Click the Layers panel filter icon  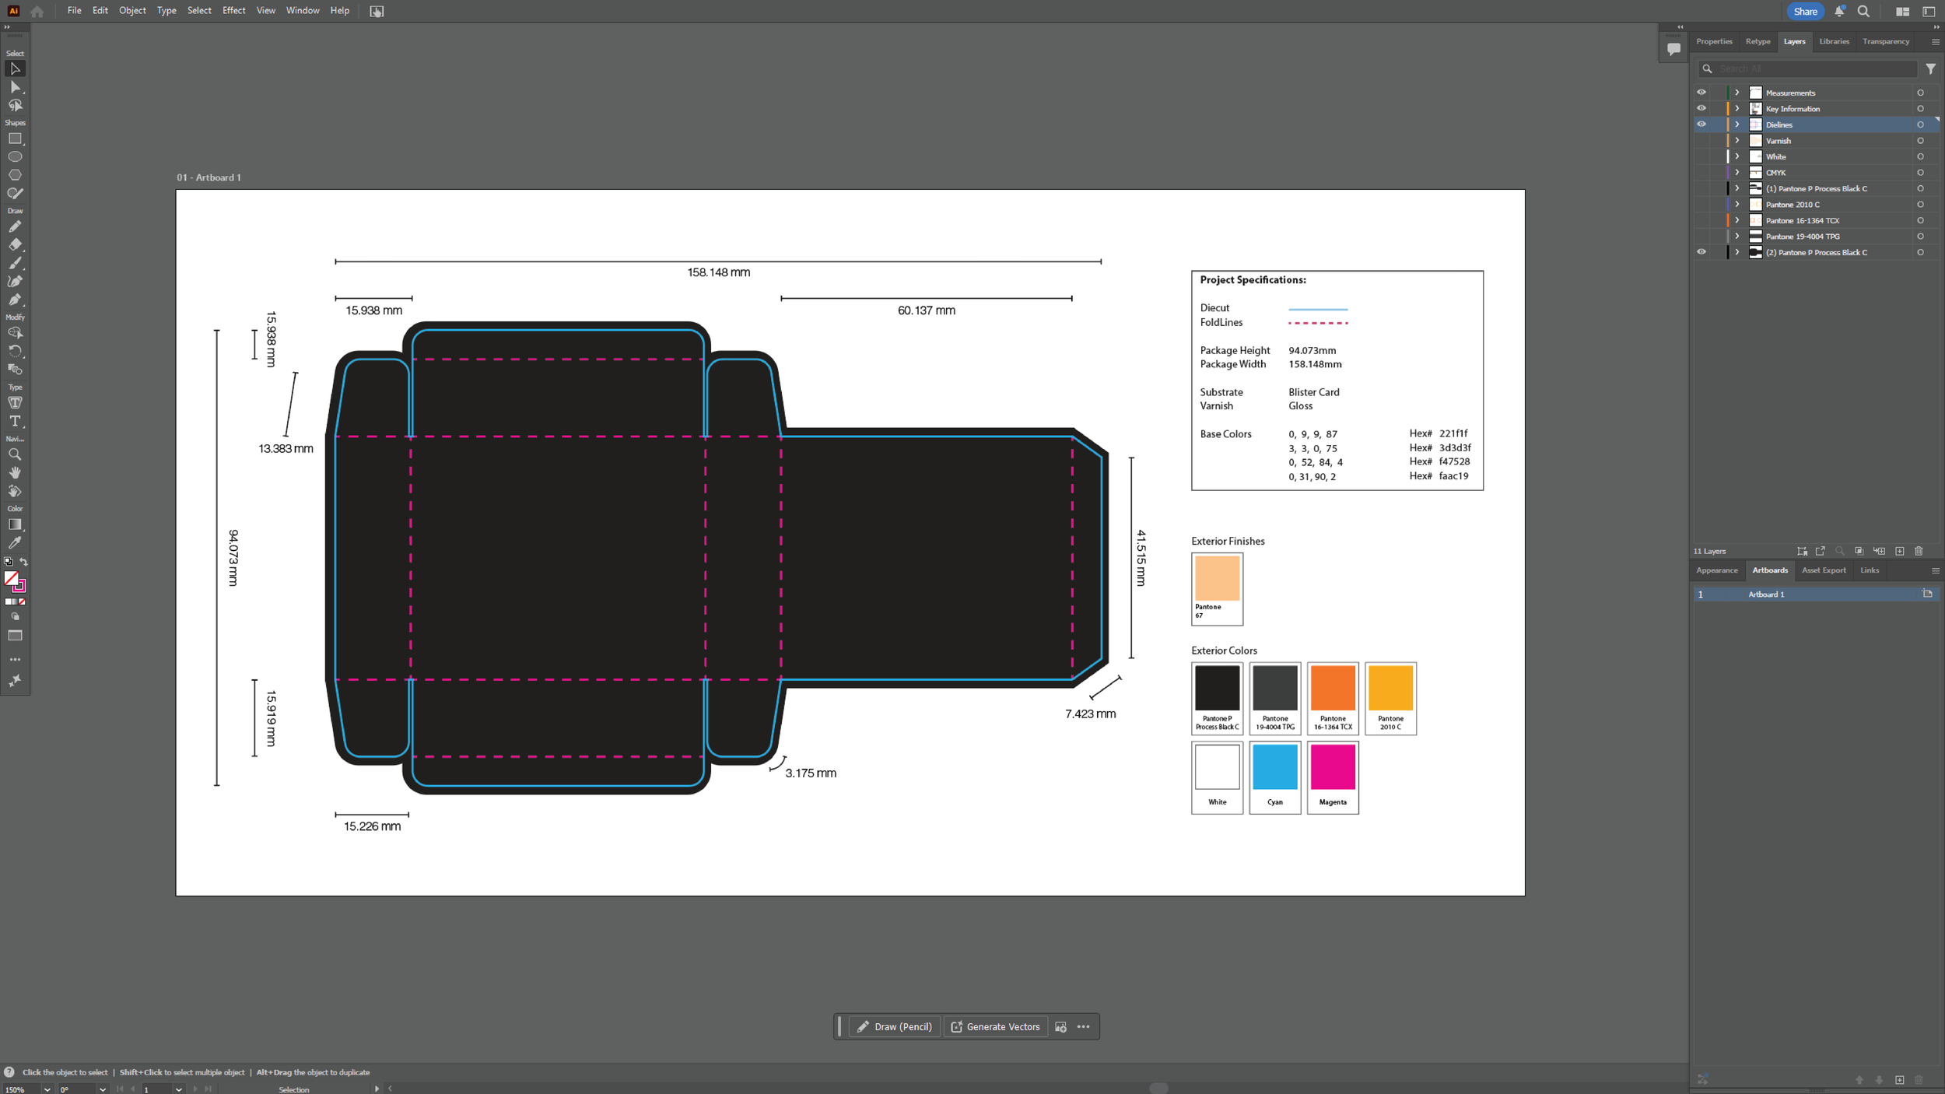1930,68
